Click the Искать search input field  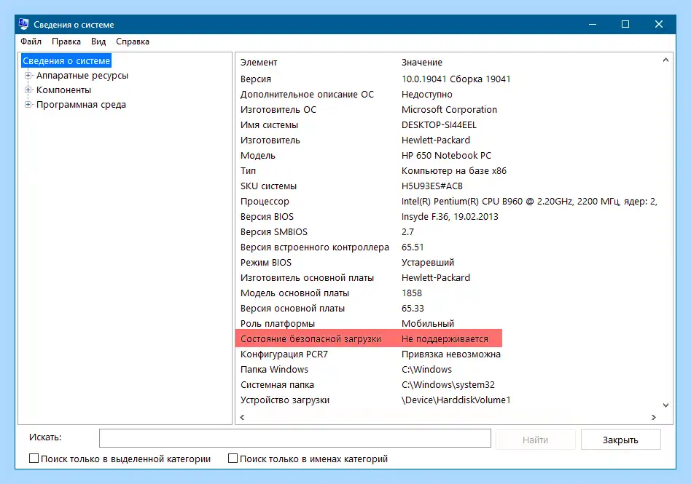pyautogui.click(x=294, y=438)
